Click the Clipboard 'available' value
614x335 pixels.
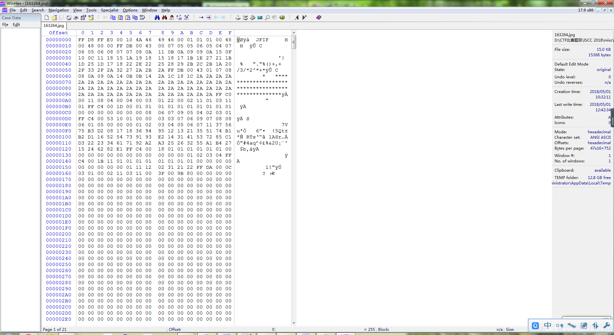[602, 170]
